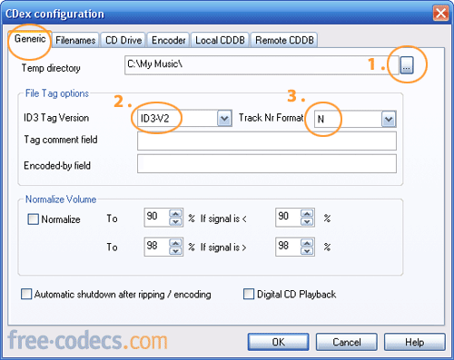This screenshot has width=454, height=360.
Task: Focus the Encoded-by field input
Action: [267, 164]
